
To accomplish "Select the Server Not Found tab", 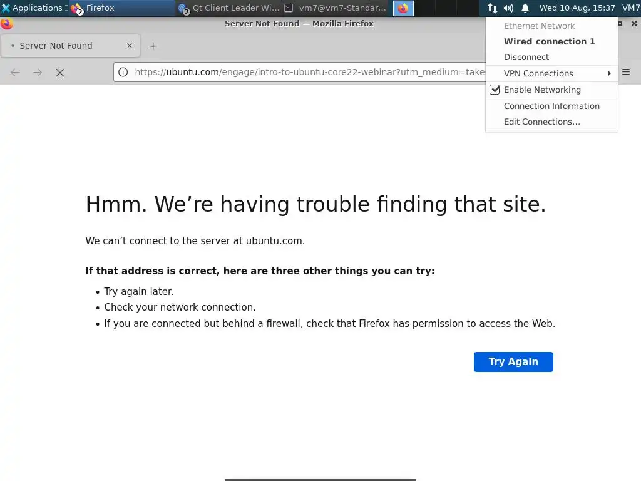I will pos(70,46).
